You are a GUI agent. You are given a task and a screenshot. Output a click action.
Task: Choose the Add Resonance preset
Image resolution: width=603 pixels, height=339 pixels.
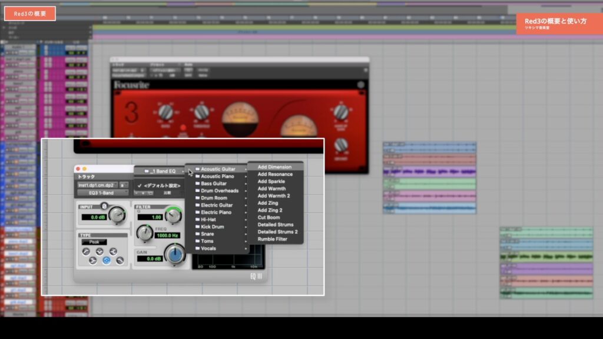point(276,174)
